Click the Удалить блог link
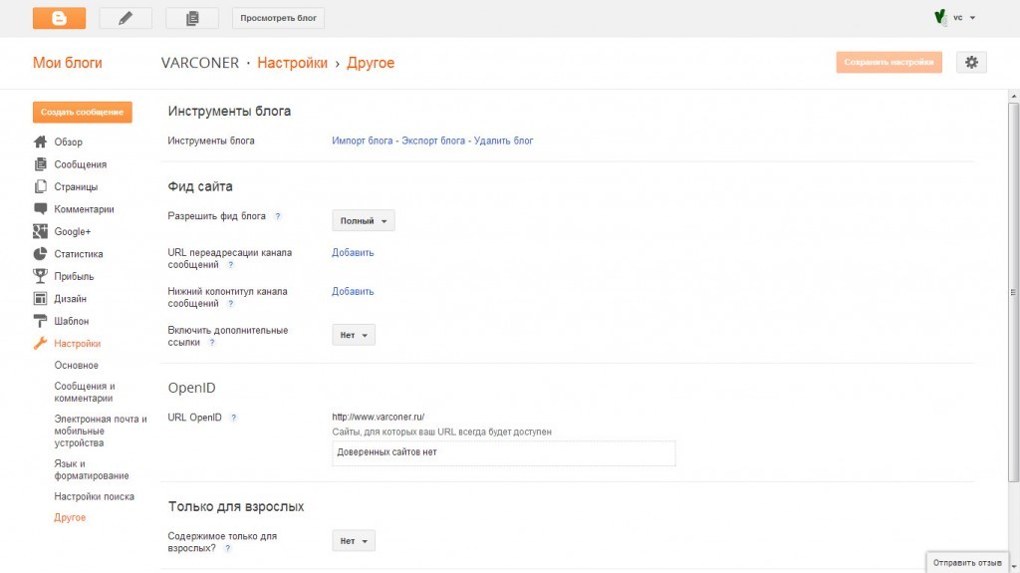 point(503,141)
